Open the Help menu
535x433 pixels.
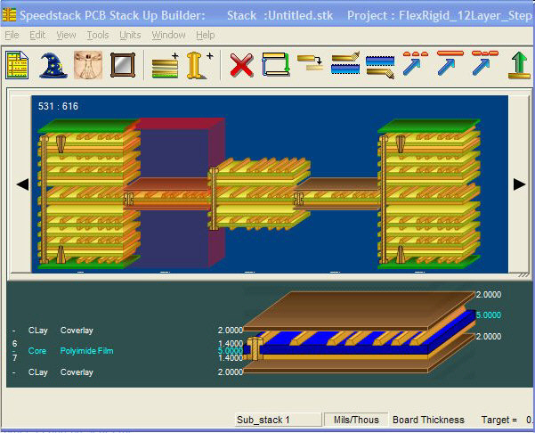[x=206, y=35]
